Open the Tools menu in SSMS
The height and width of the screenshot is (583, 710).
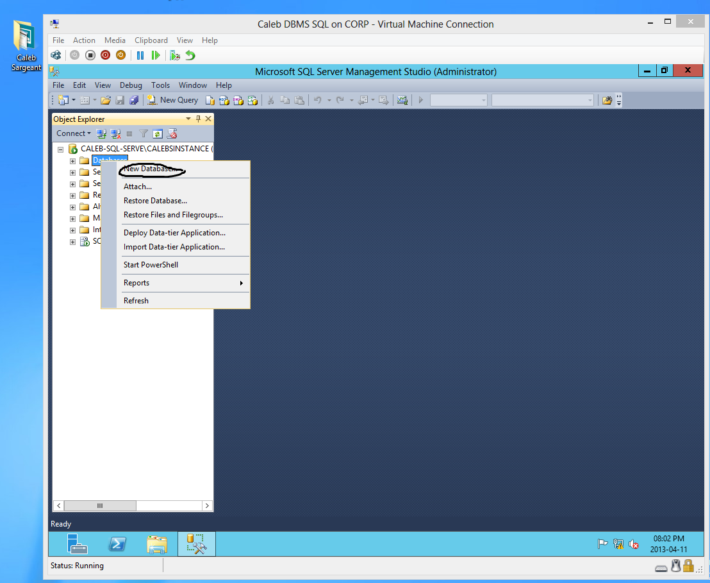(x=160, y=85)
